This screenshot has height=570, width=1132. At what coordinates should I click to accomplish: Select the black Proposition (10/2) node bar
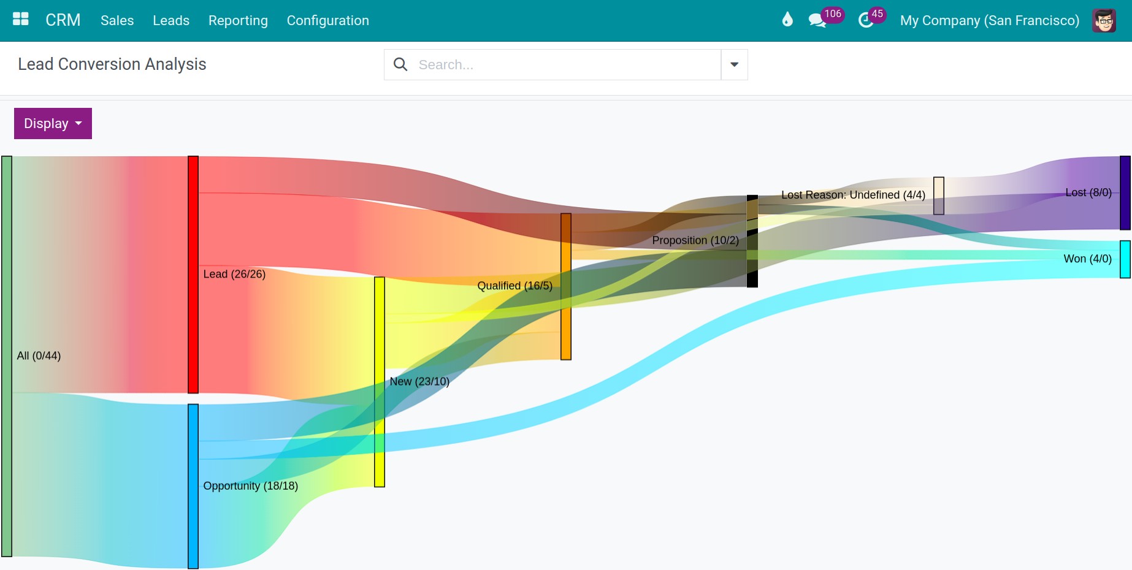point(752,241)
